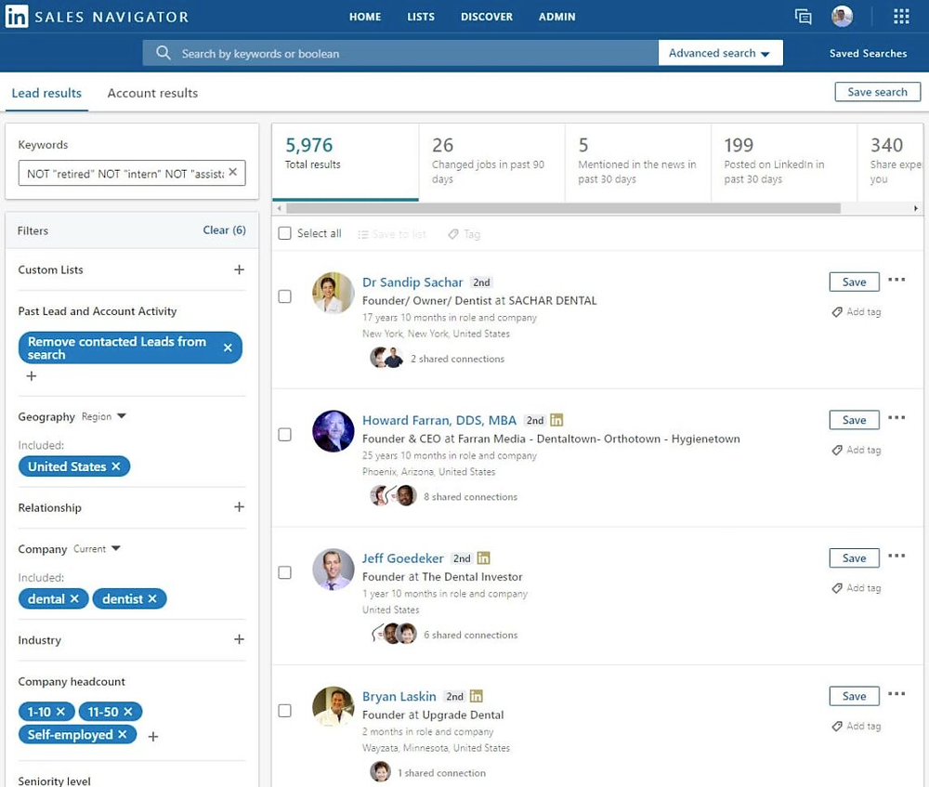Open the apps grid icon top right

point(899,16)
